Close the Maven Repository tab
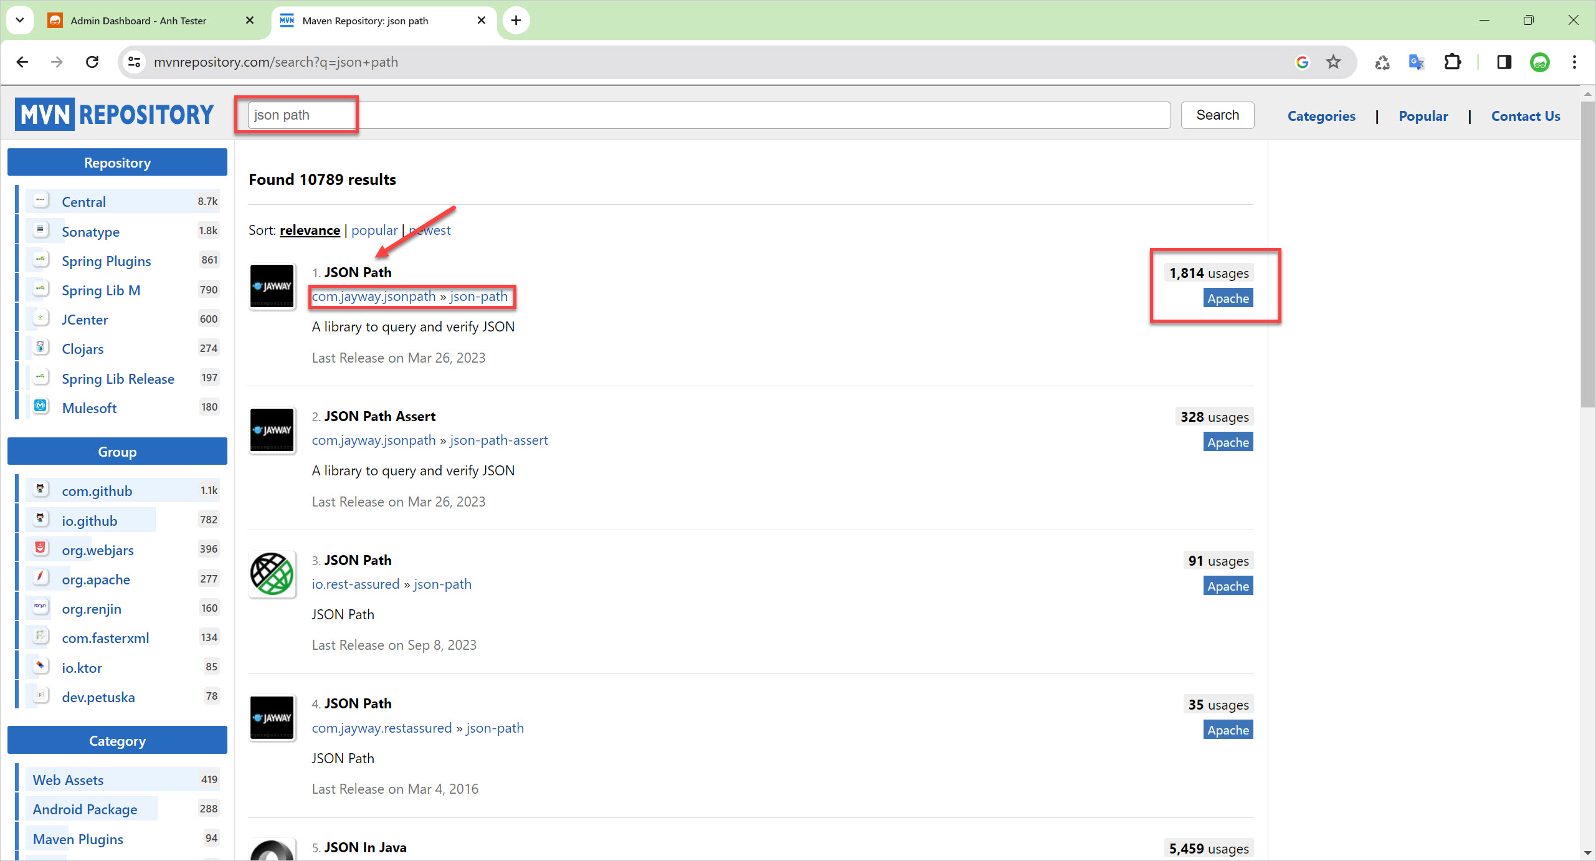The width and height of the screenshot is (1596, 861). point(481,21)
